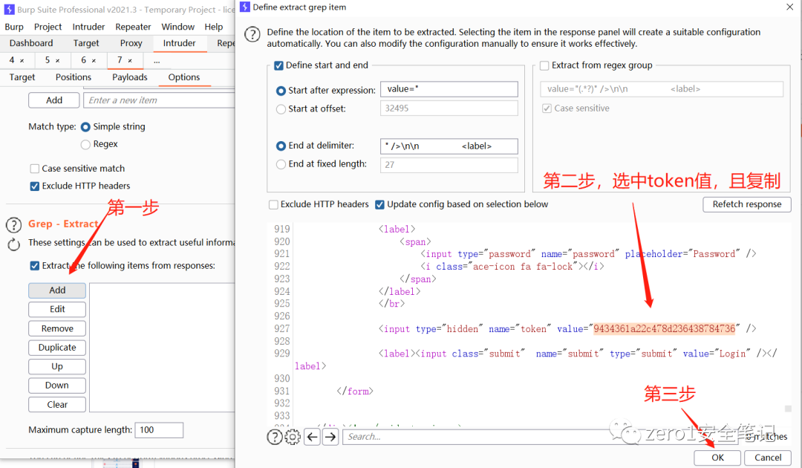This screenshot has width=802, height=468.
Task: Switch to the Proxy tab
Action: [131, 44]
